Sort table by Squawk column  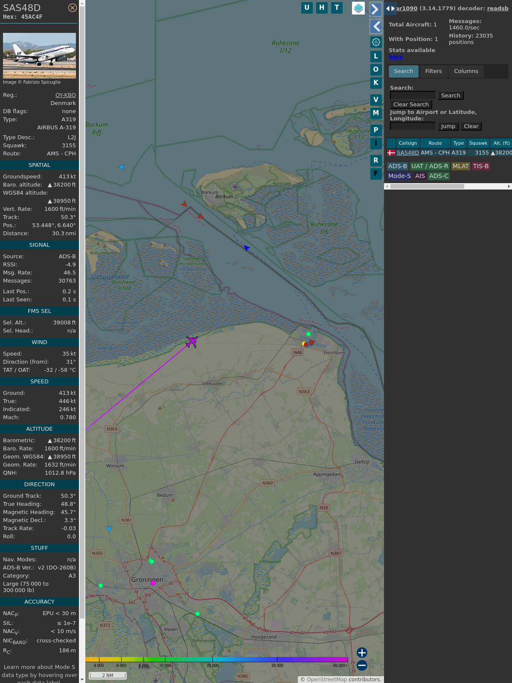[478, 143]
